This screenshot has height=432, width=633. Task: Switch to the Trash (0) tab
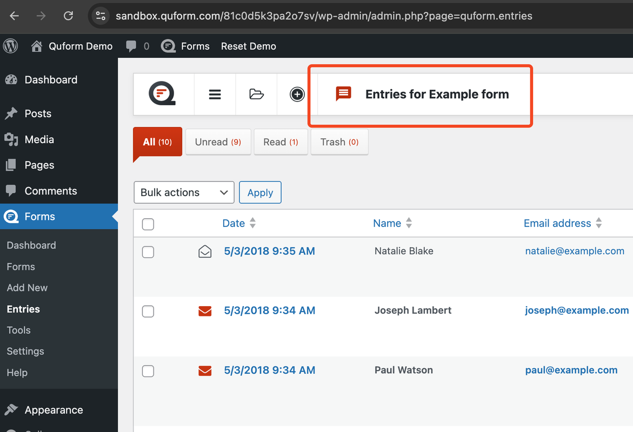pos(339,141)
